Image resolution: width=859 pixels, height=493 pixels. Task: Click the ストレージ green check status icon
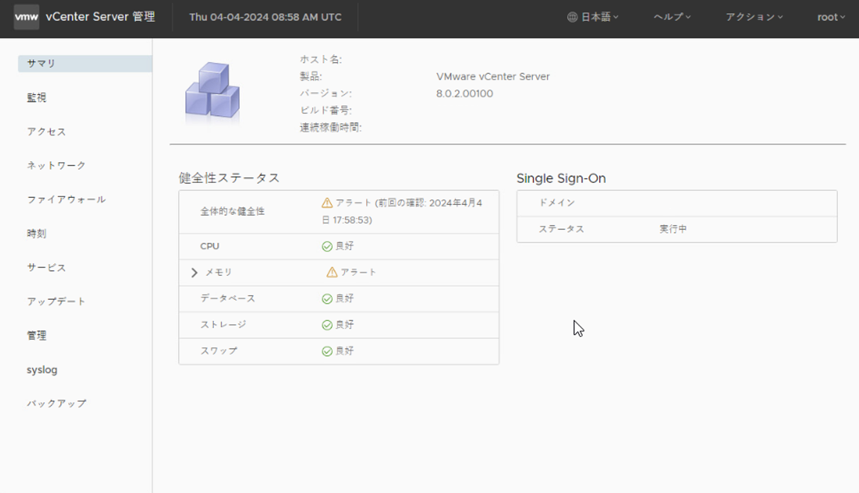point(327,325)
